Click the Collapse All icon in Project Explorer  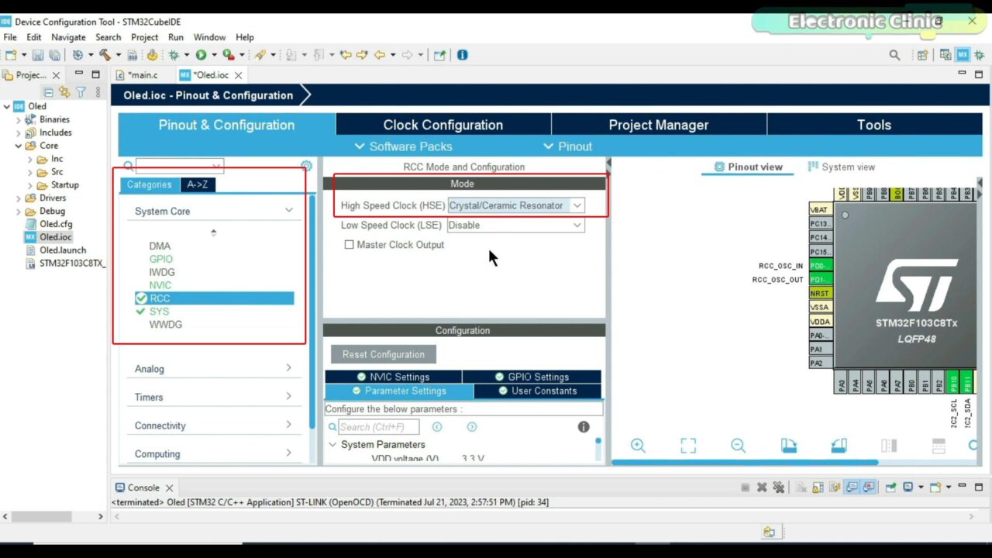48,92
